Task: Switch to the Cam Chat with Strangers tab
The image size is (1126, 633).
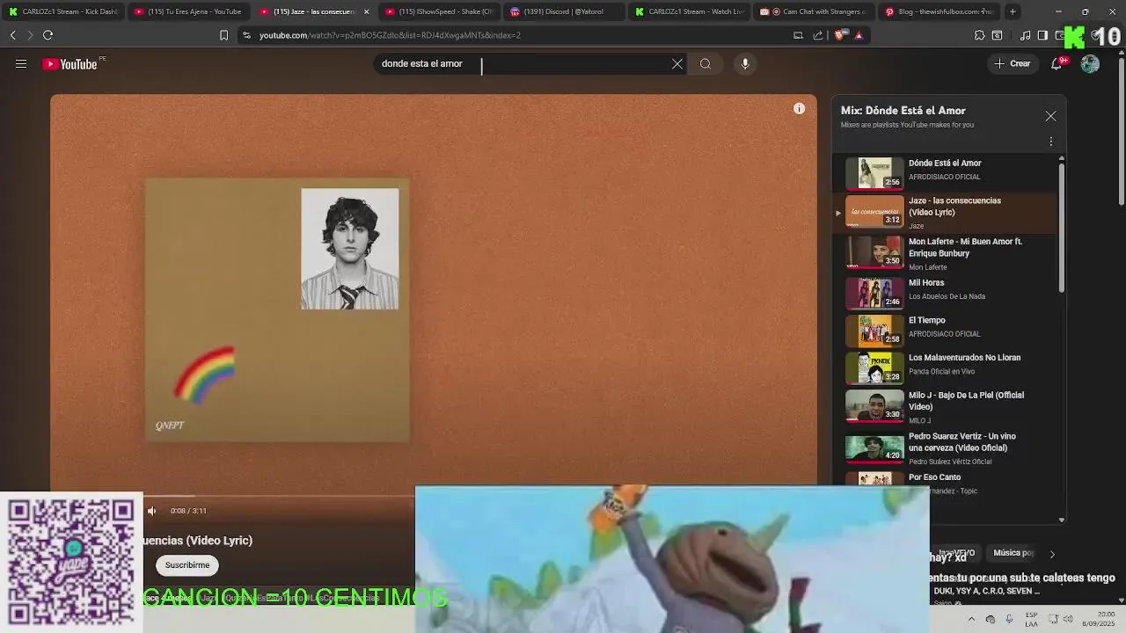Action: pyautogui.click(x=814, y=11)
